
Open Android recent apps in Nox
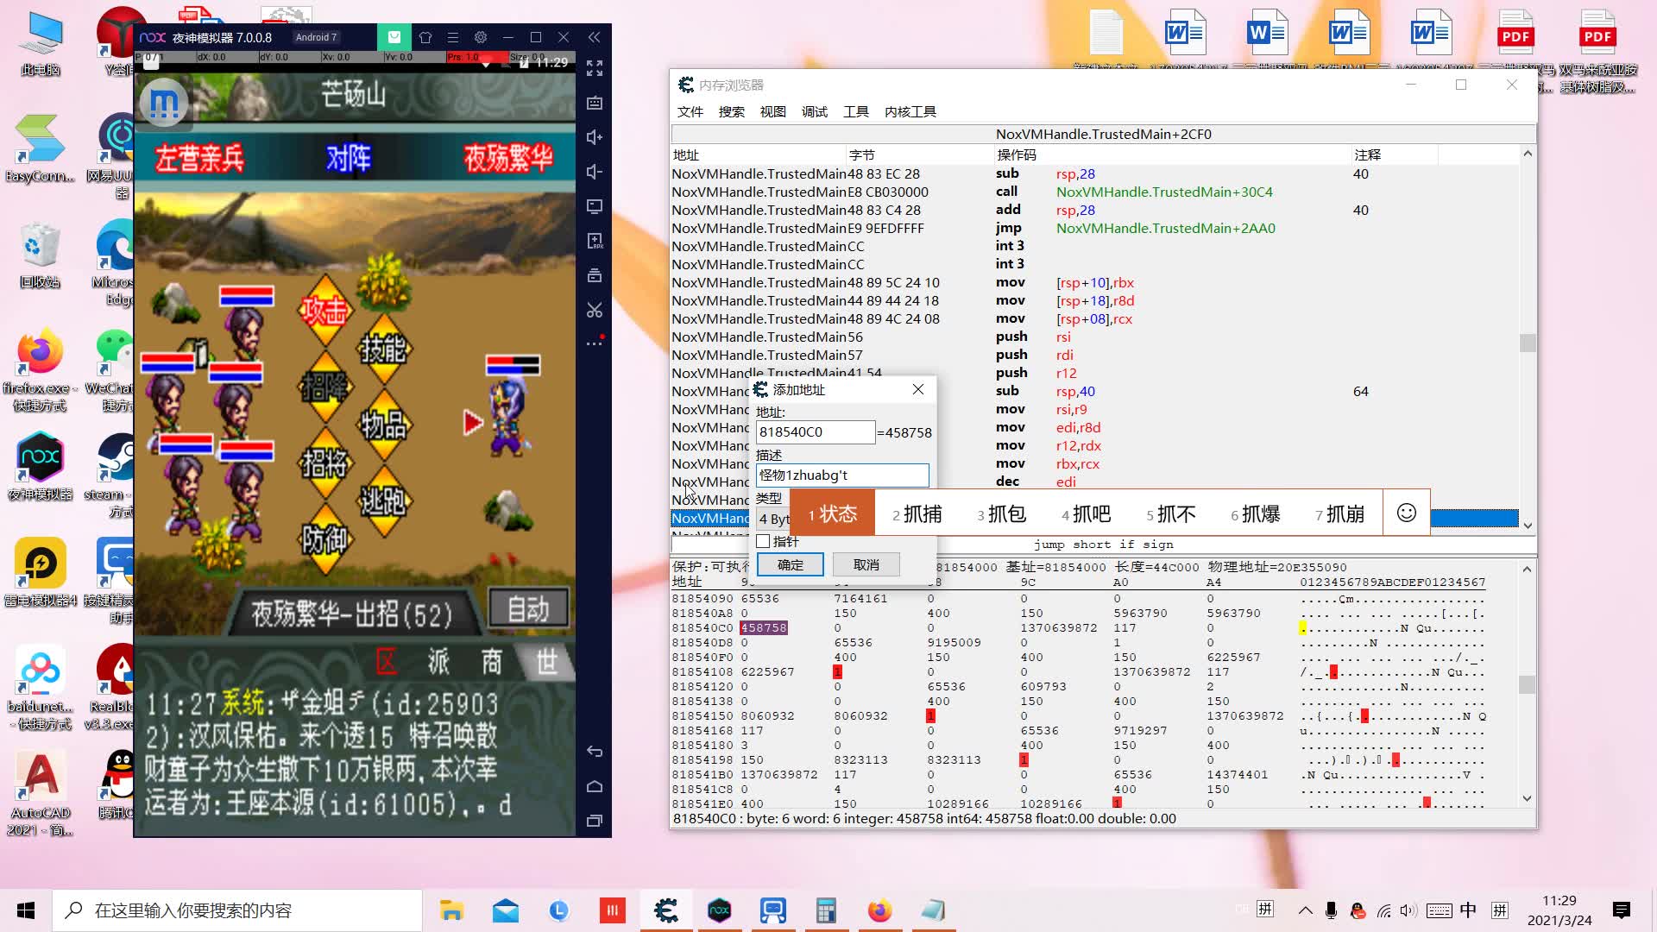coord(595,821)
